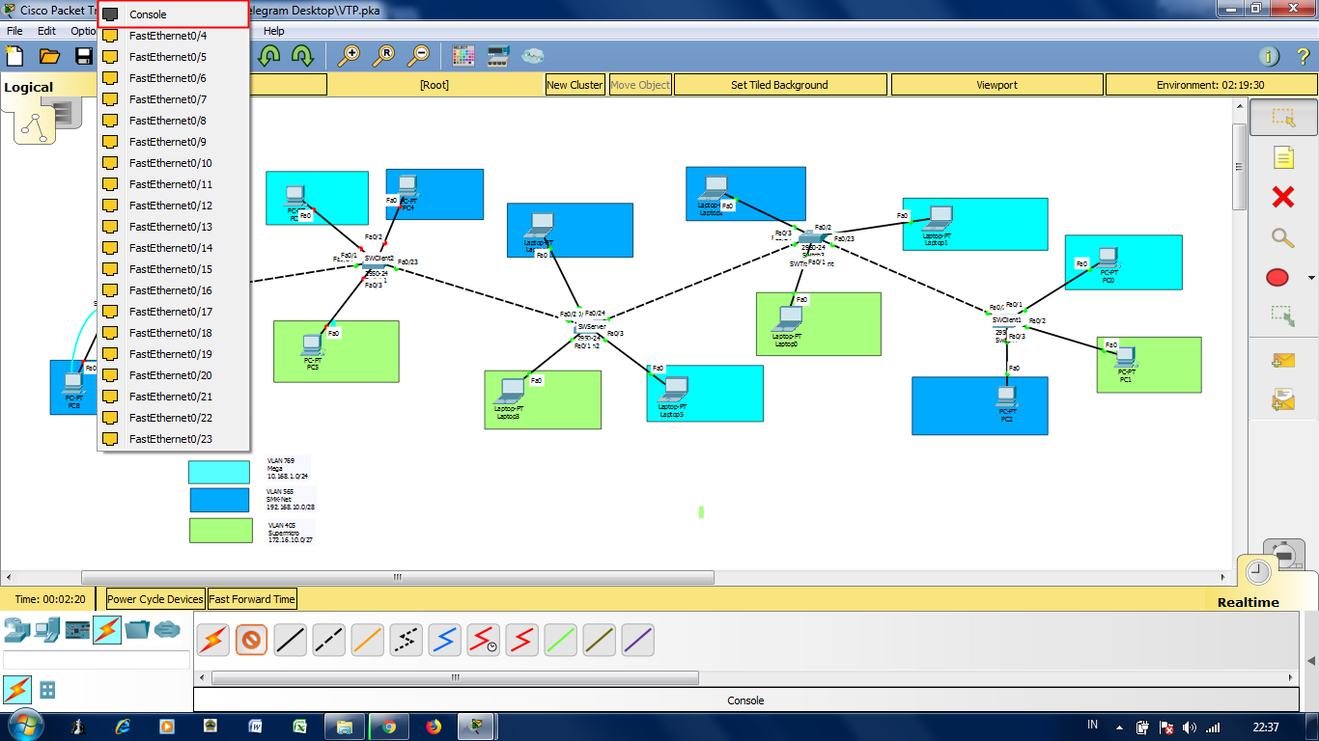Click the cyan VLAN 769 color swatch
Image resolution: width=1319 pixels, height=741 pixels.
point(221,472)
